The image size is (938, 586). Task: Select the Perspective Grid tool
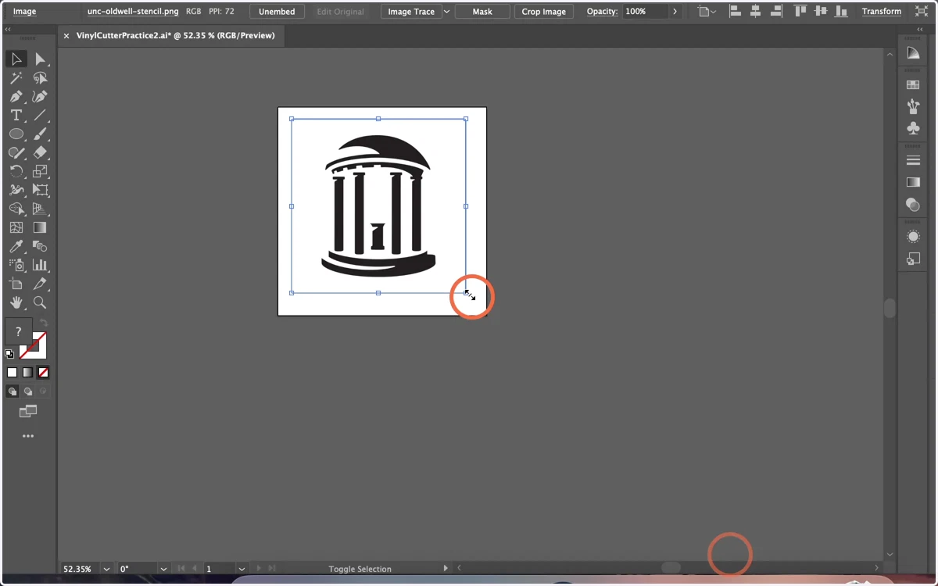pyautogui.click(x=40, y=209)
